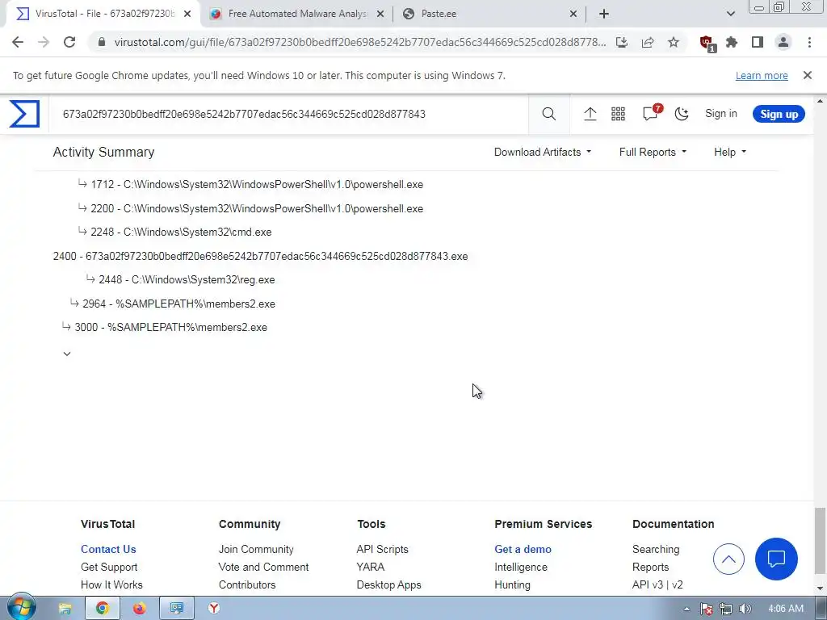Image resolution: width=827 pixels, height=620 pixels.
Task: Open a new browser tab
Action: click(x=604, y=14)
